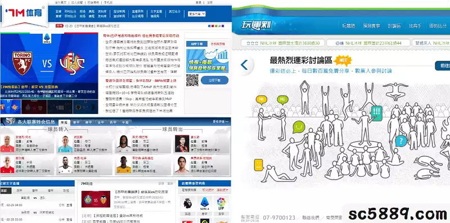Screen dimensions: 450x223
Task: Click the Torino FC crest in banner
Action: (x=22, y=63)
